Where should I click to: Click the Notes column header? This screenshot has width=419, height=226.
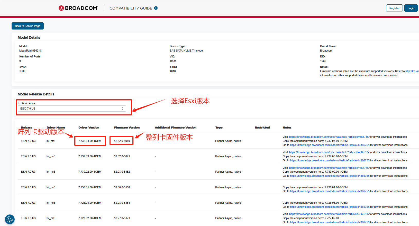(x=287, y=127)
